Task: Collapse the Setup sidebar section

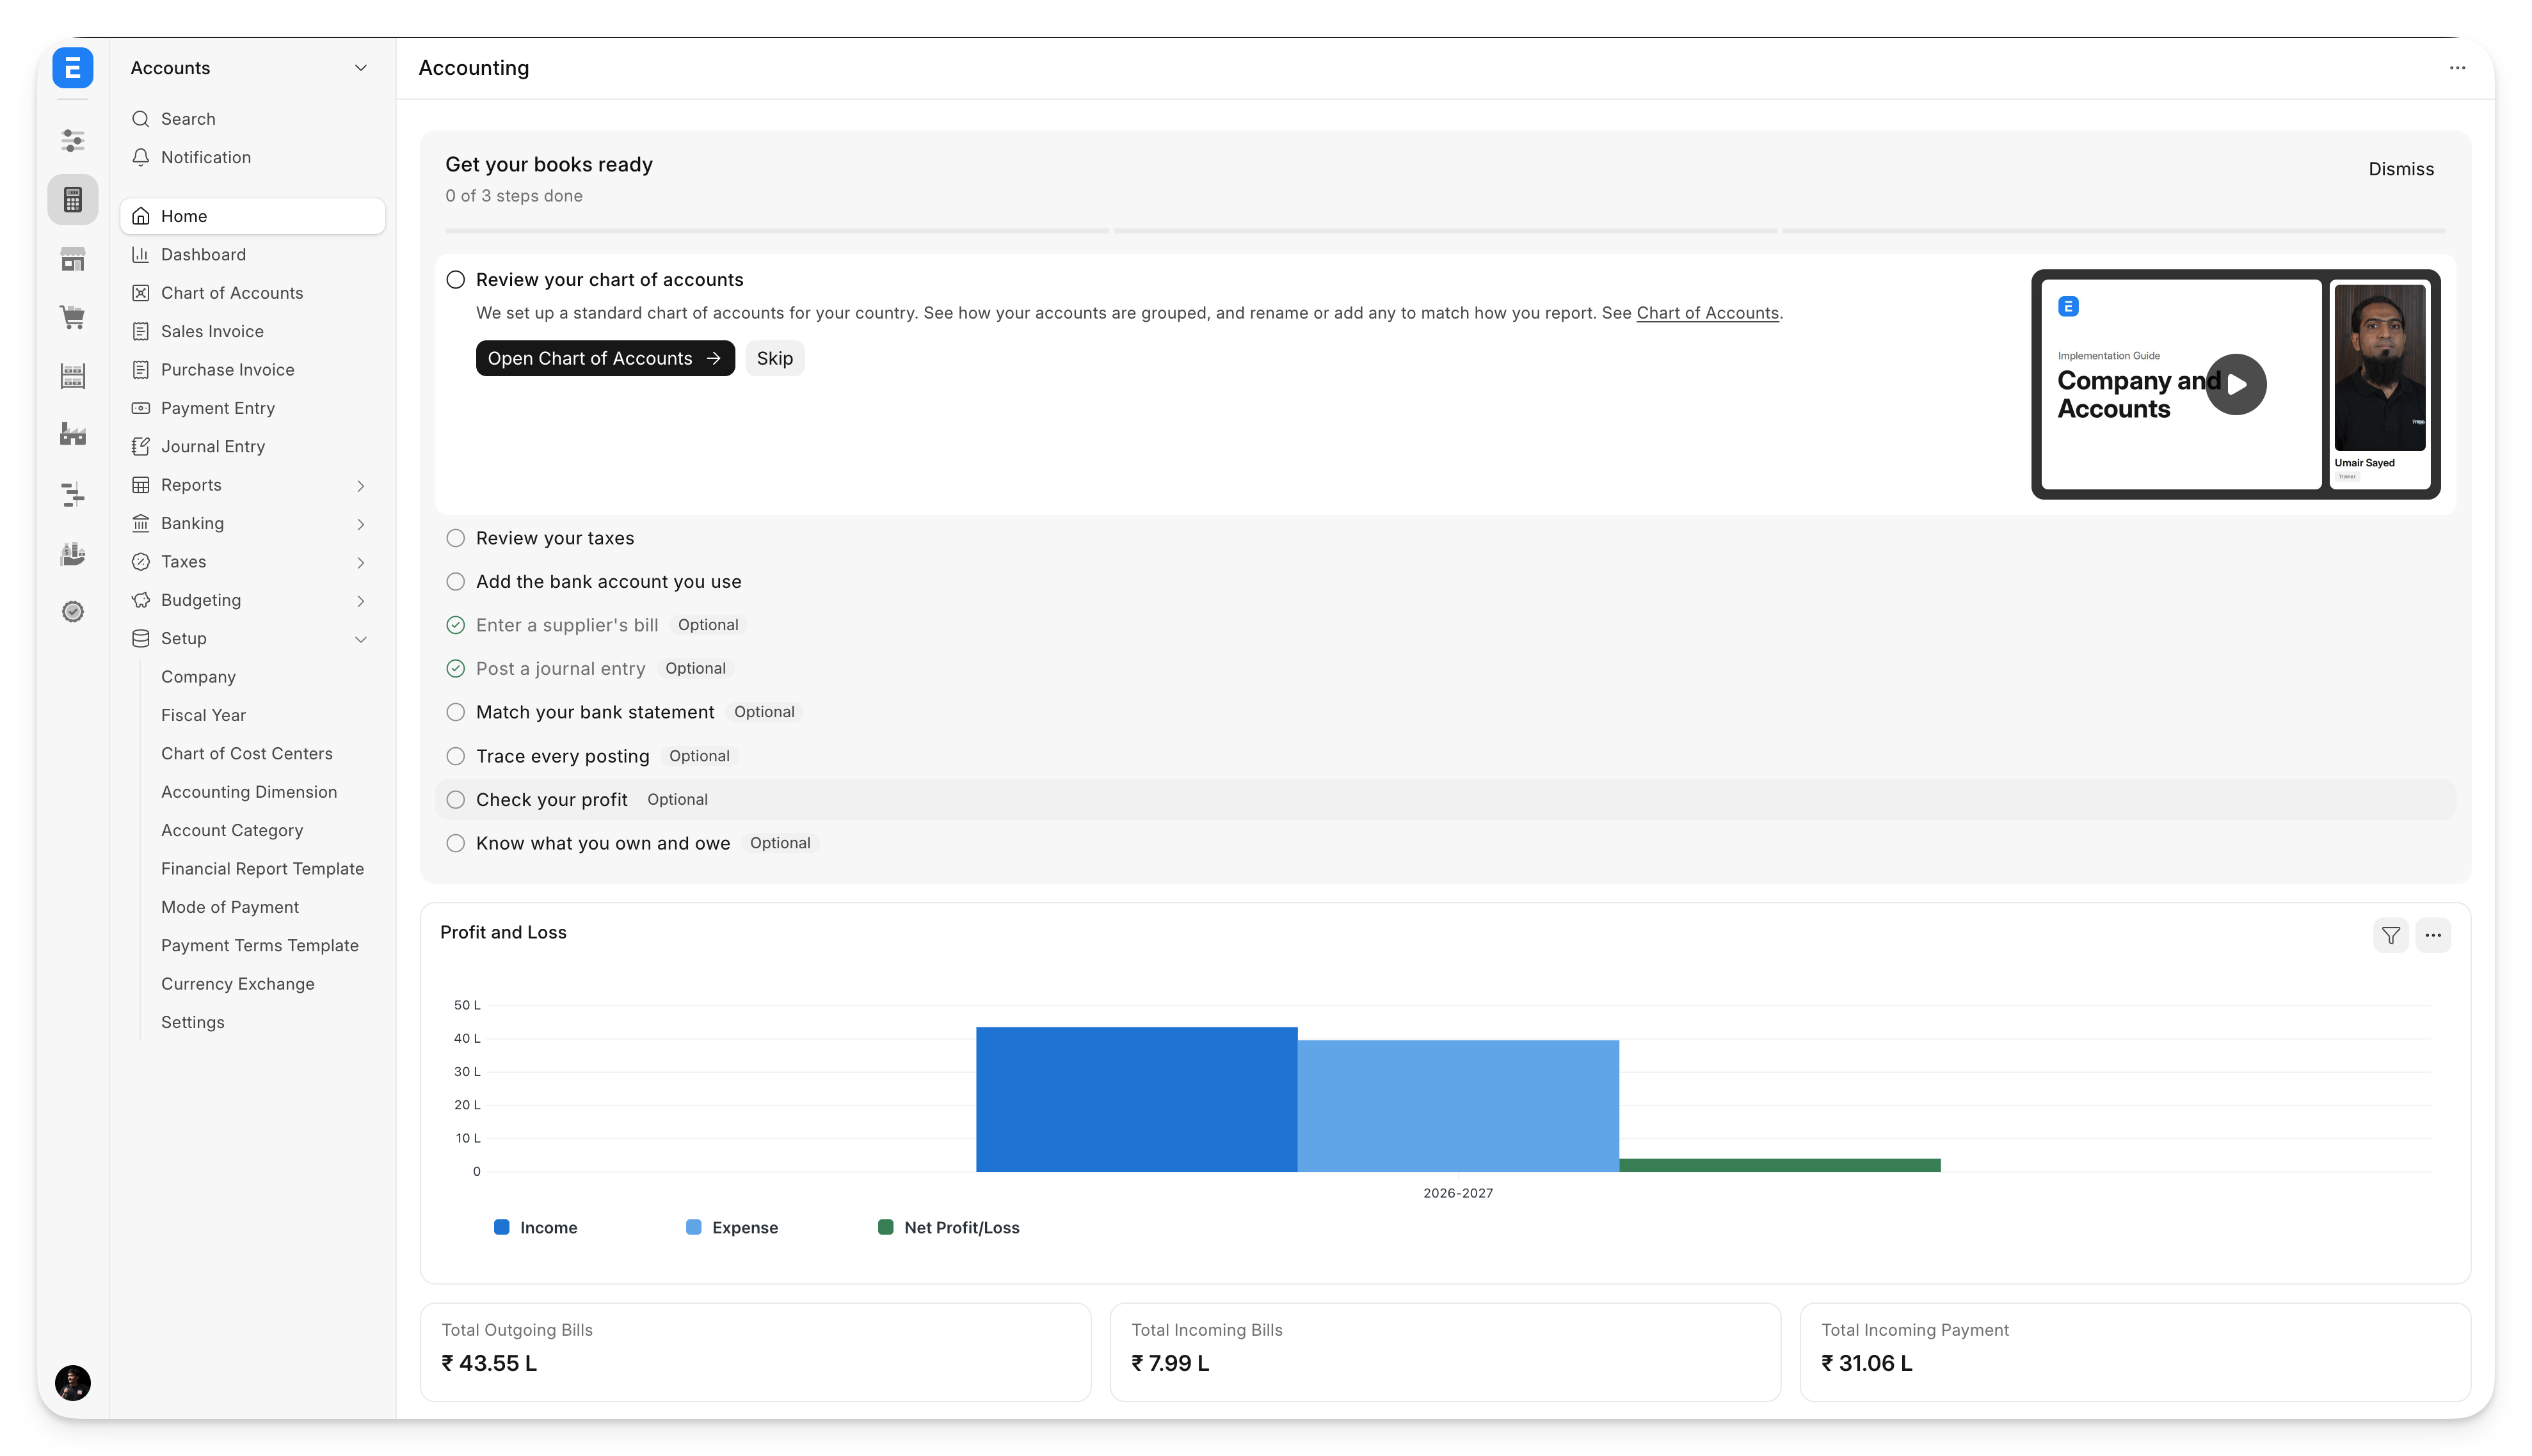Action: (x=361, y=640)
